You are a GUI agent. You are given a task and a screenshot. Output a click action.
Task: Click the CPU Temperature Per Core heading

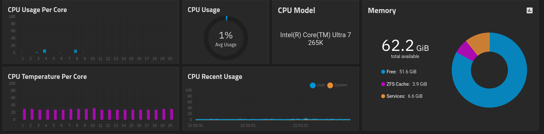click(47, 77)
